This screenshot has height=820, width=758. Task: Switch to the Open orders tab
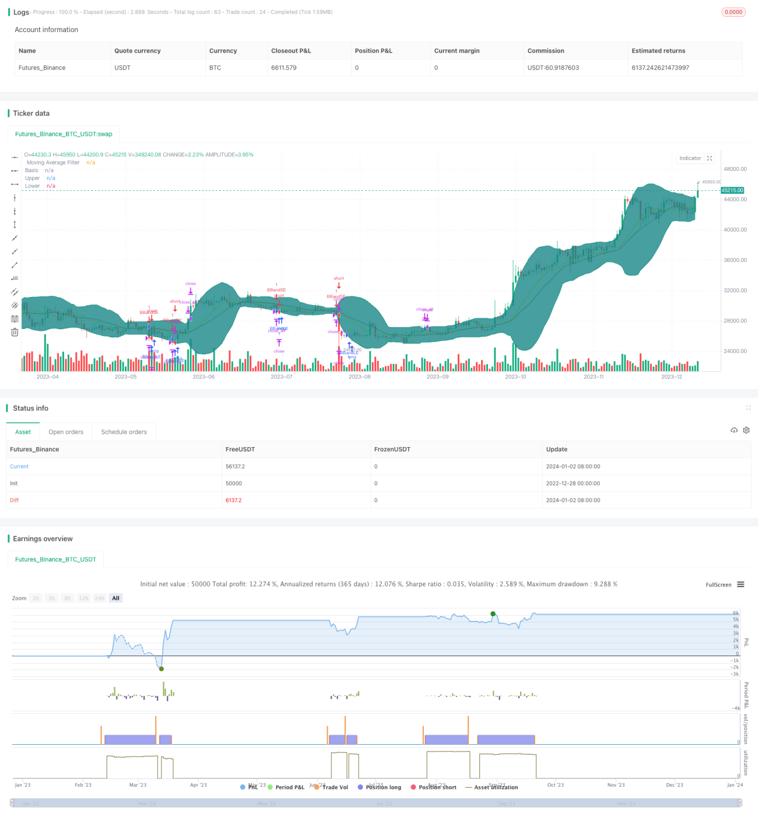pos(66,432)
